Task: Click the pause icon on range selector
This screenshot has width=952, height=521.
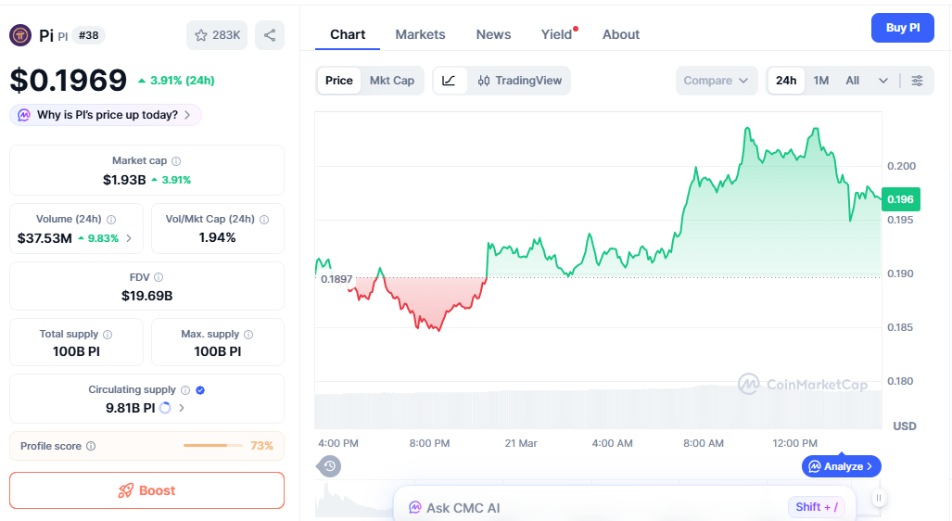Action: 879,498
